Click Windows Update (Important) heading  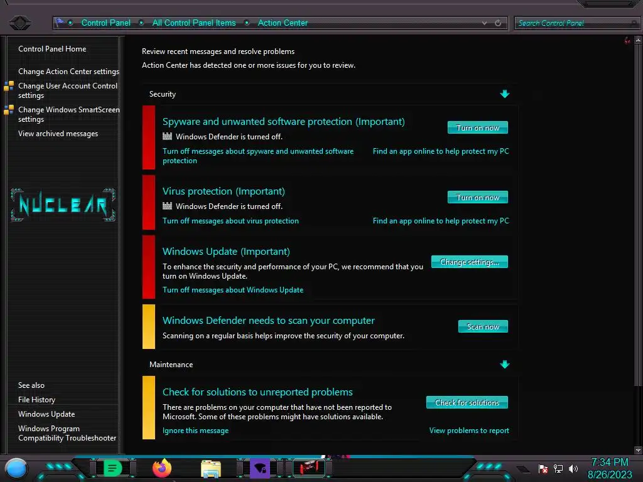click(226, 251)
